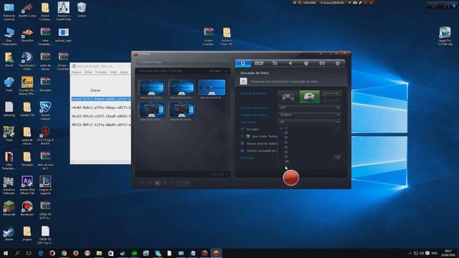The image size is (459, 258).
Task: Open Editar menu in Notepad
Action: point(88,72)
